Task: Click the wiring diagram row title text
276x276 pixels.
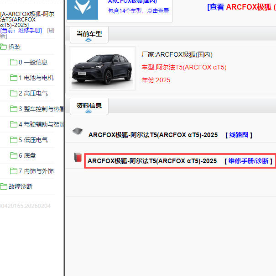Action: [153, 135]
